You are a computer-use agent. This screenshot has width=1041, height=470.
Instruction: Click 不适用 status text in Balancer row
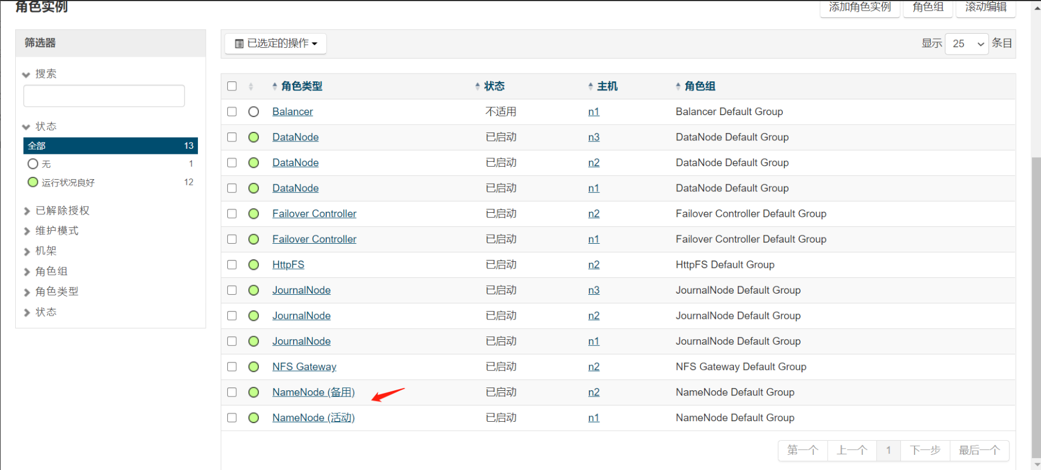tap(501, 112)
